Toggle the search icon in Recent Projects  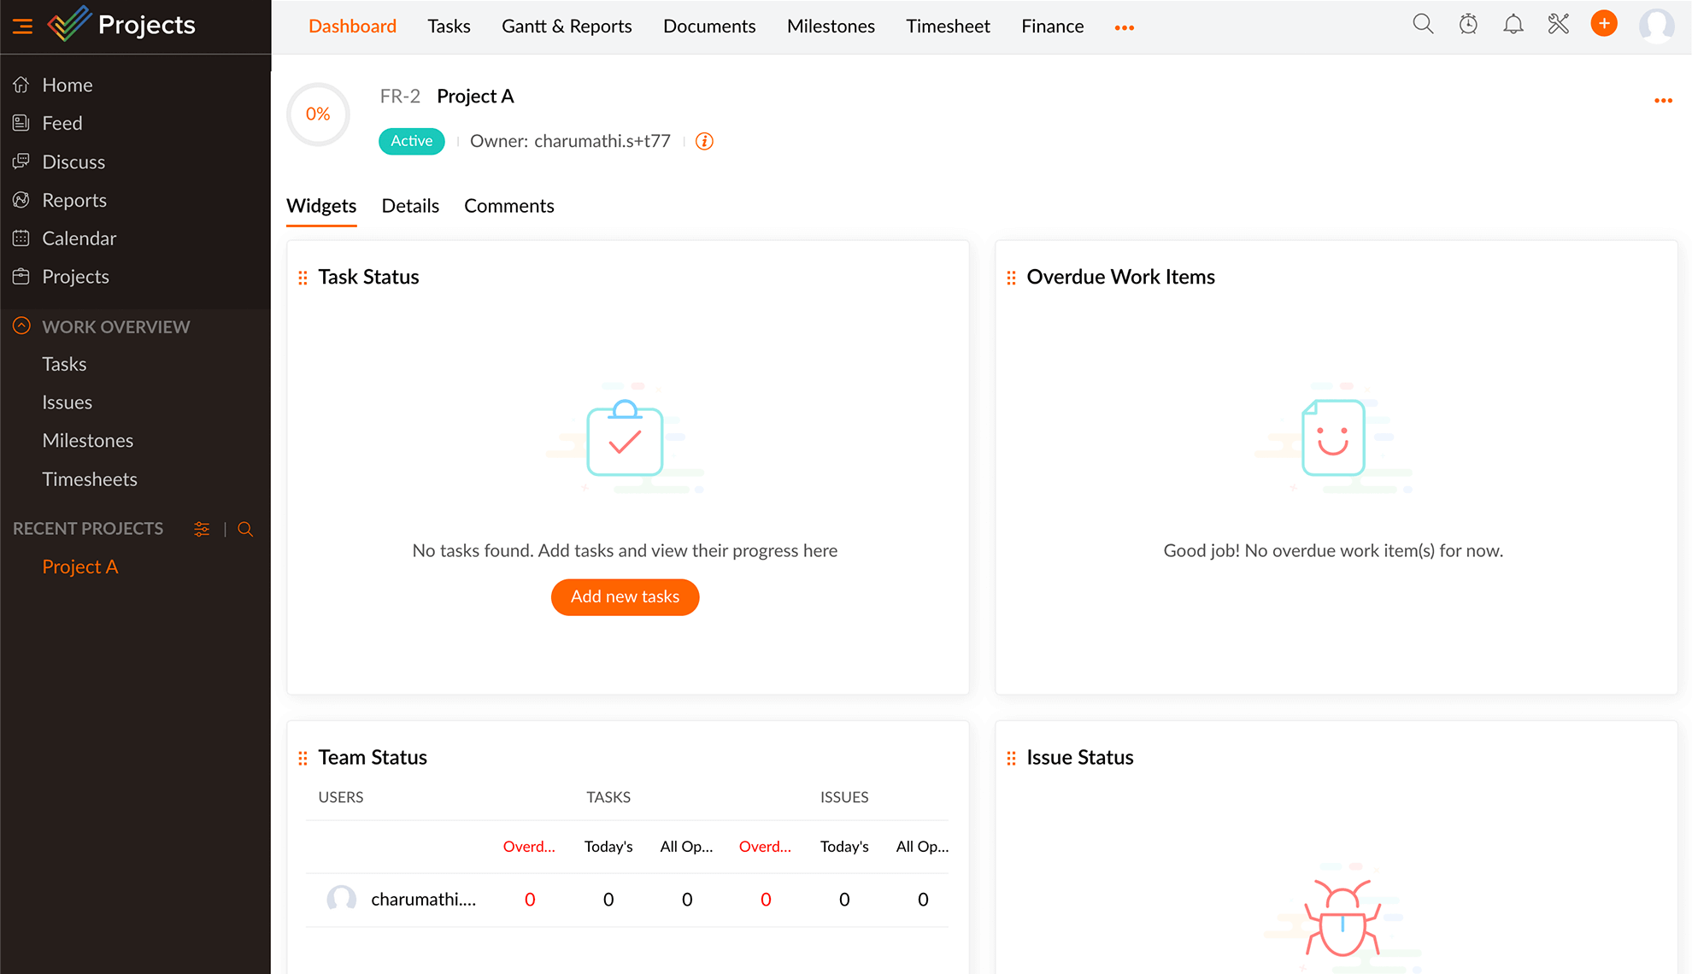(x=245, y=530)
